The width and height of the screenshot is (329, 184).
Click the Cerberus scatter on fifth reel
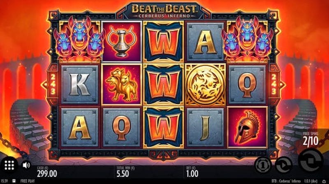[247, 39]
